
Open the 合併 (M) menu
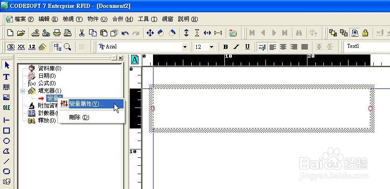pos(123,19)
